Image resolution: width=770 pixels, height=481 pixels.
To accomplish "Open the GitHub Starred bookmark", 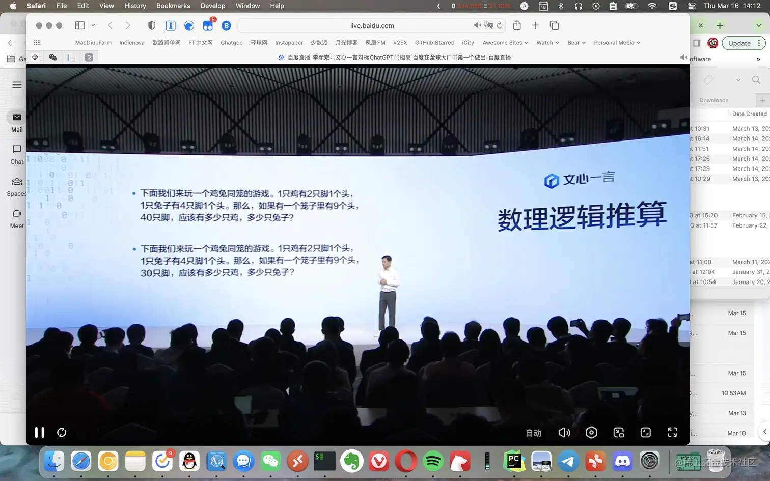I will [435, 43].
